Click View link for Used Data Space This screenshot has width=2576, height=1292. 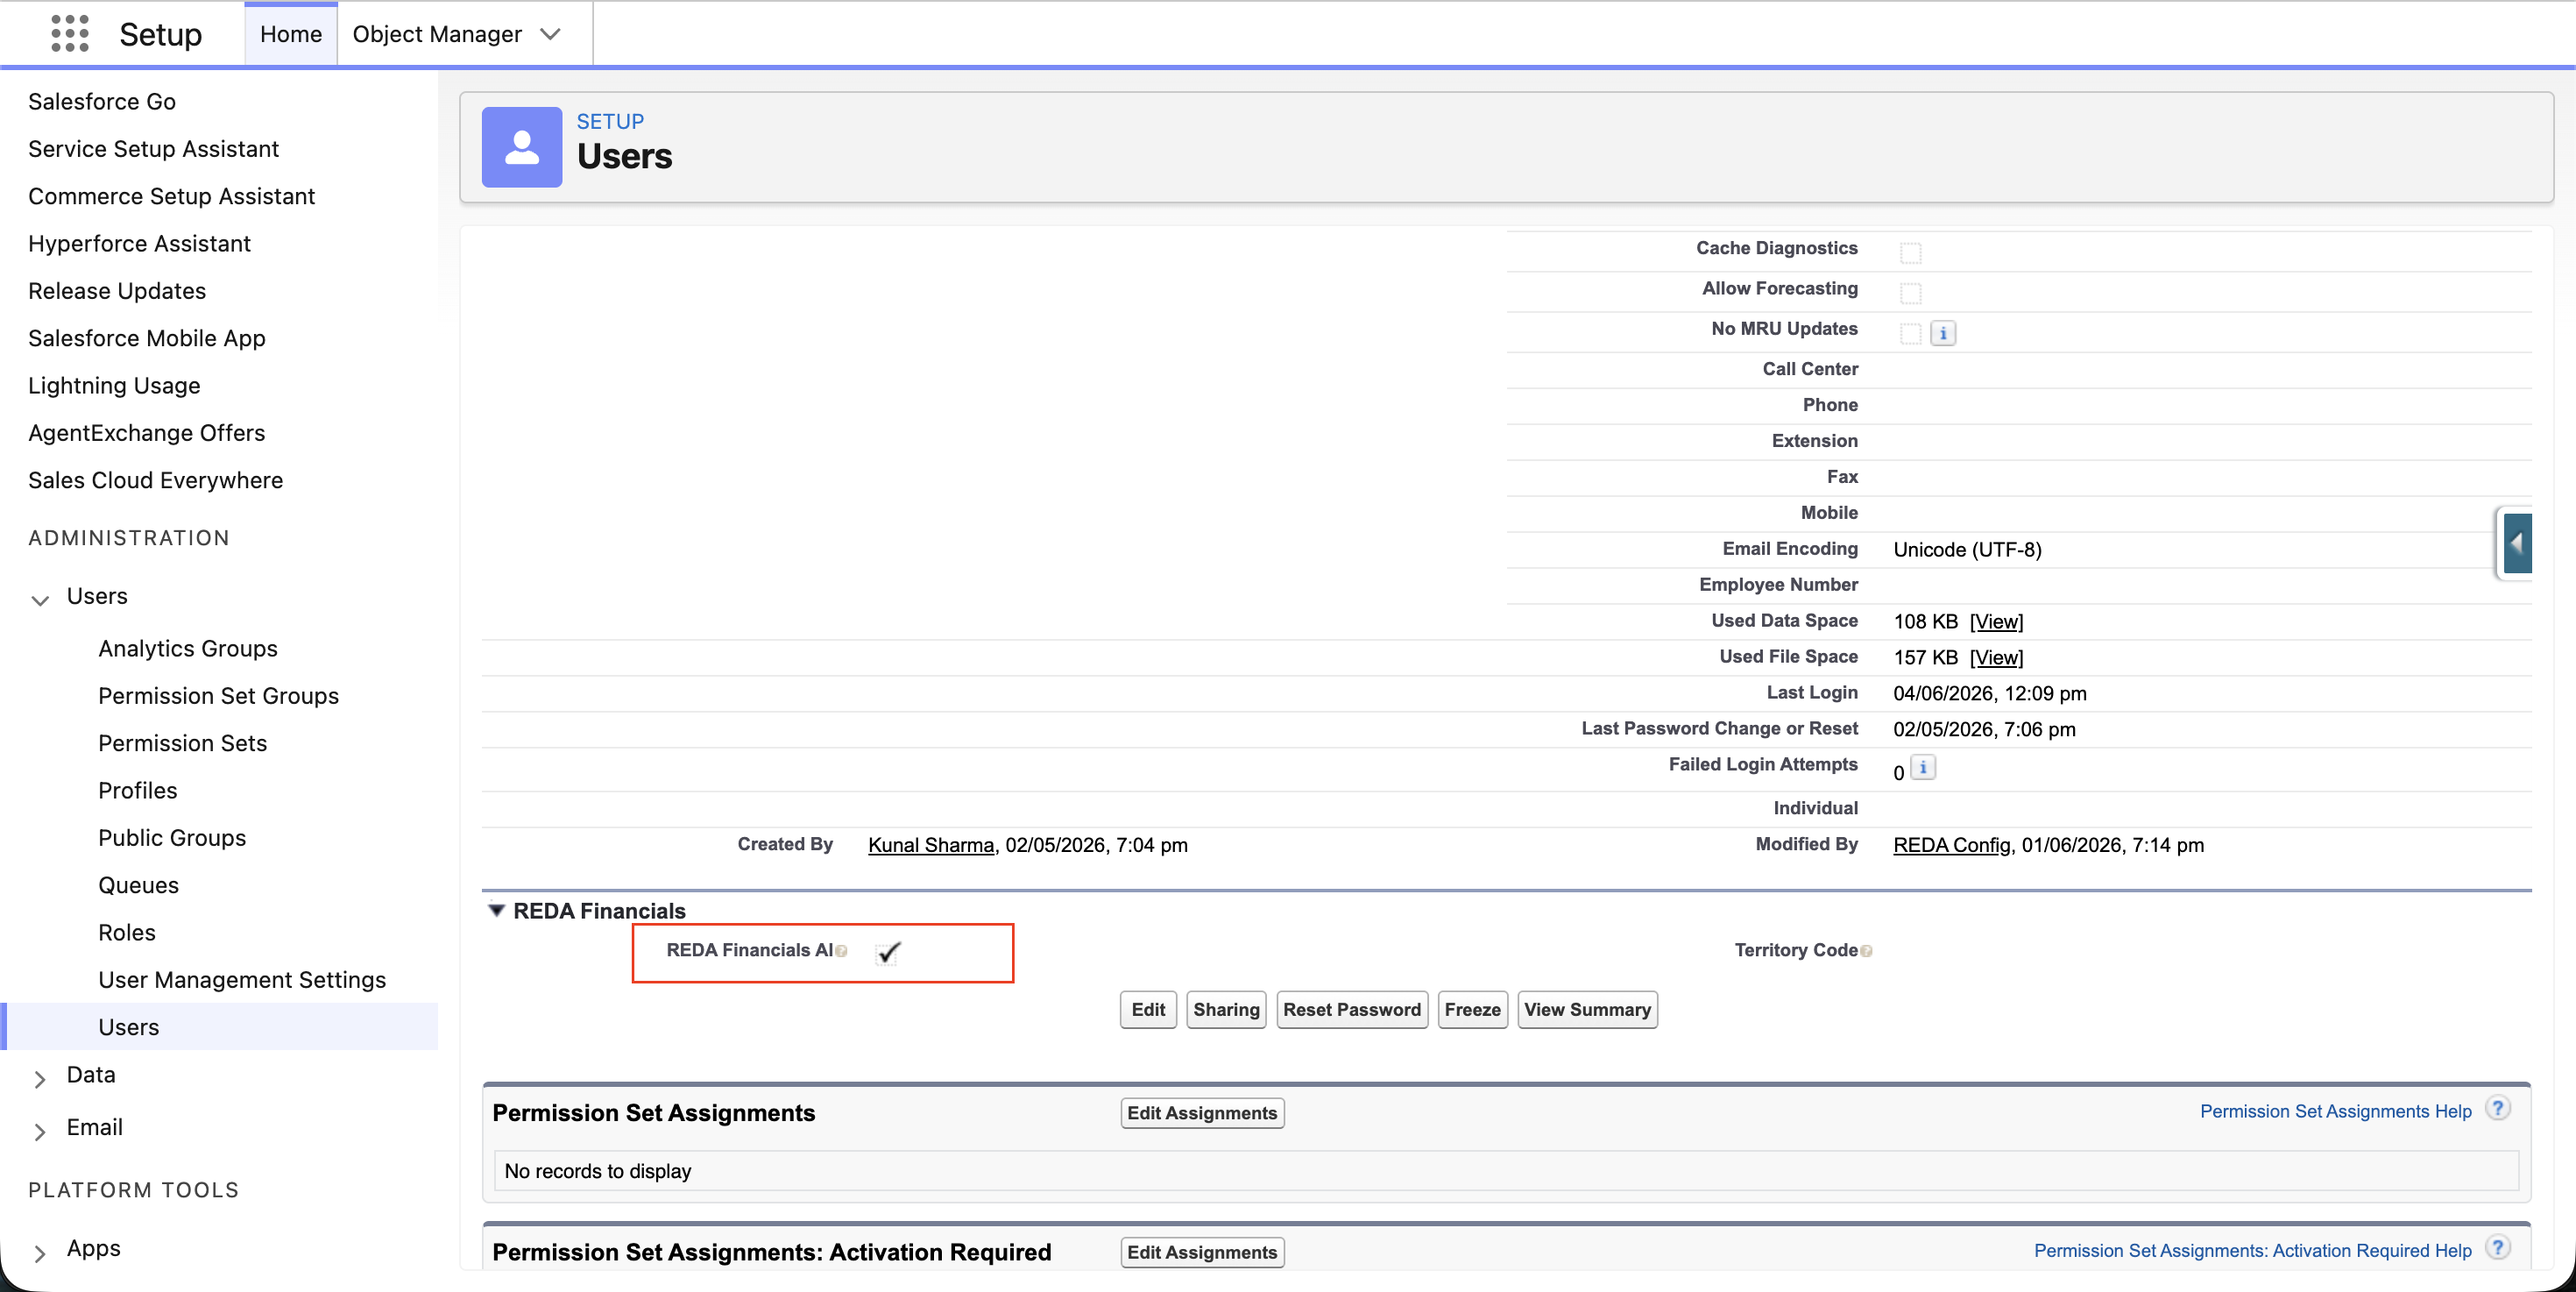[1996, 621]
